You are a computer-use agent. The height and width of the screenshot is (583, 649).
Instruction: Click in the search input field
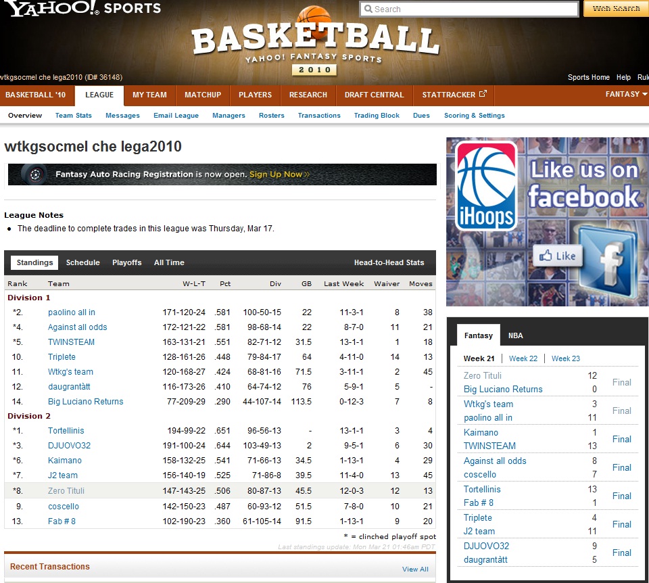[473, 9]
